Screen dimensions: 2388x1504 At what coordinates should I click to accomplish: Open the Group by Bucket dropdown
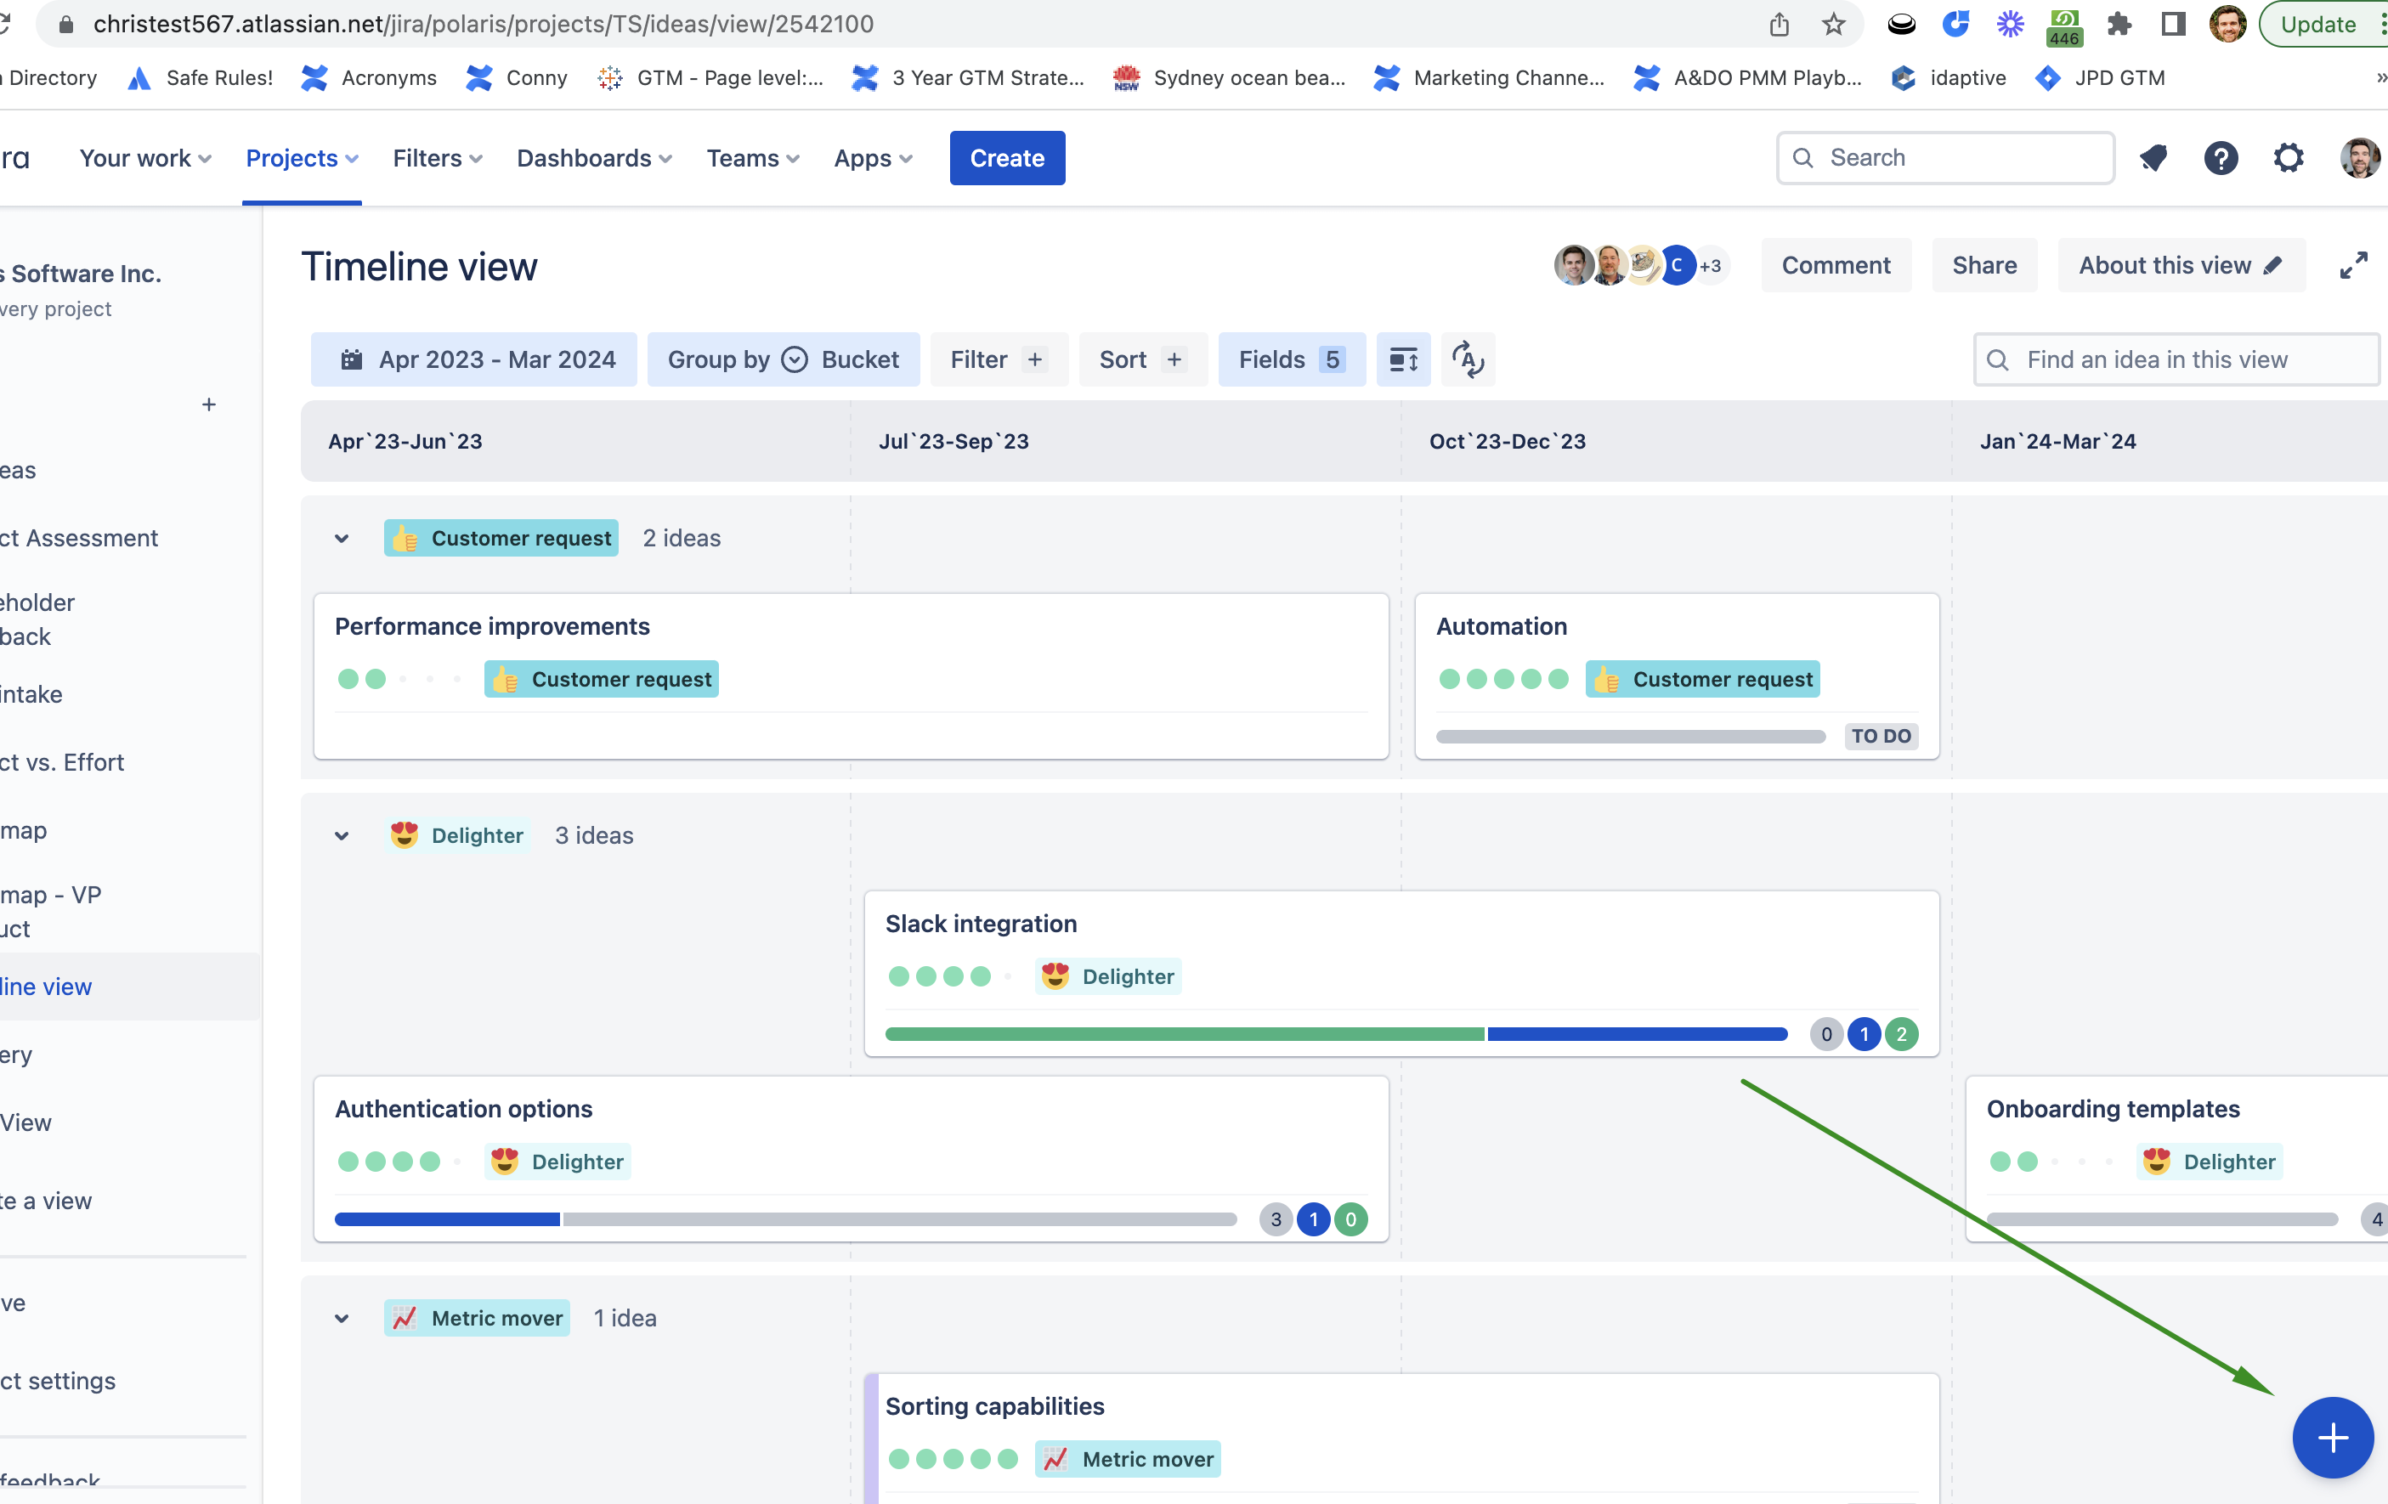coord(784,359)
